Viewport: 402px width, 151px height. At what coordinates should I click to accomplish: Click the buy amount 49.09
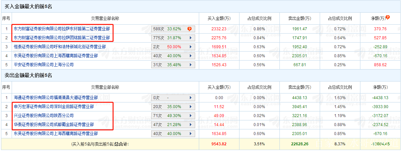click(x=219, y=116)
